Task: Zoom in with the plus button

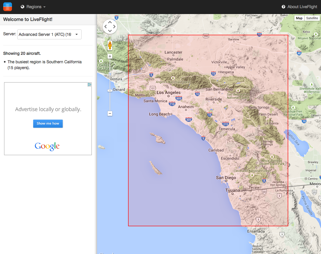Action: [x=110, y=56]
